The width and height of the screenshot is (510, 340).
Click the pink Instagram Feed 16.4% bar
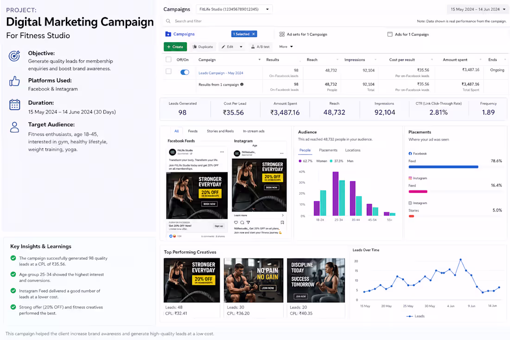point(418,192)
